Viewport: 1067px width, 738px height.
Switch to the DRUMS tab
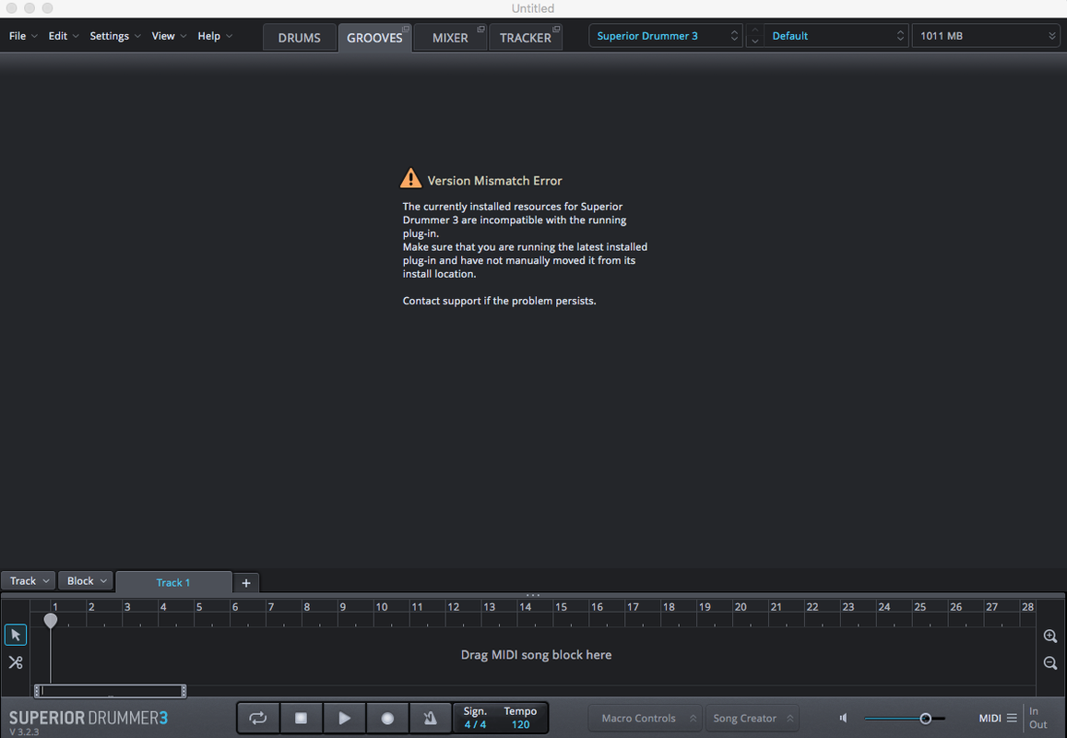click(x=300, y=38)
